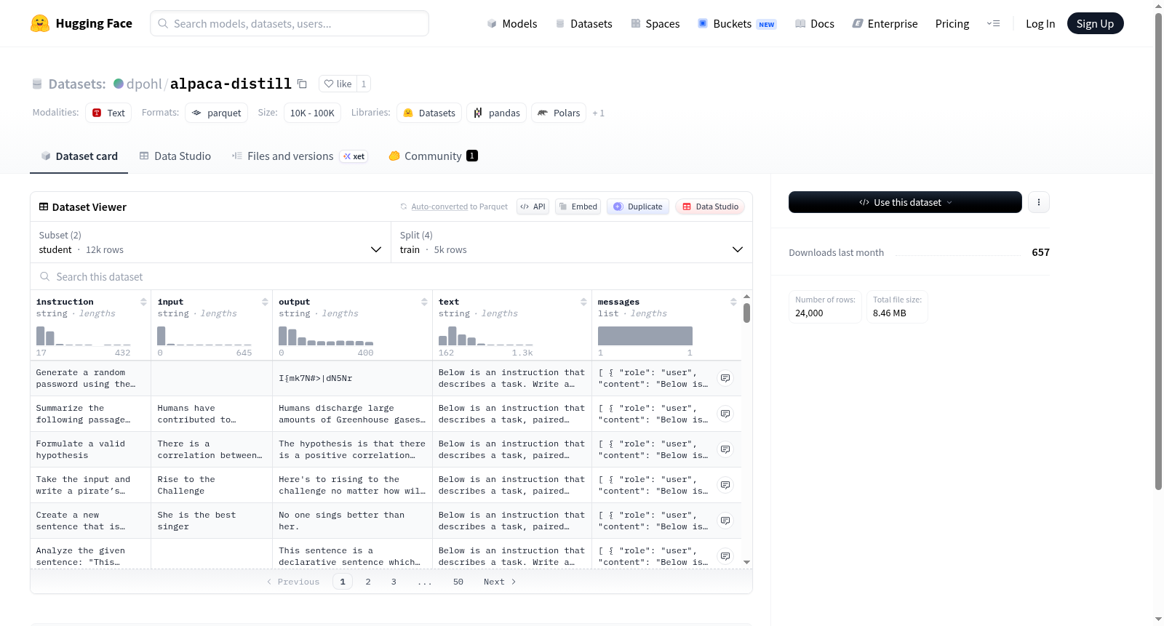This screenshot has height=626, width=1164.
Task: Go to Models in navigation
Action: tap(512, 24)
